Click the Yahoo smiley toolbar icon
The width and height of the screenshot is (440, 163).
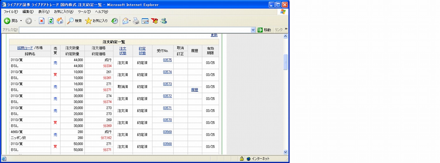tap(154, 21)
